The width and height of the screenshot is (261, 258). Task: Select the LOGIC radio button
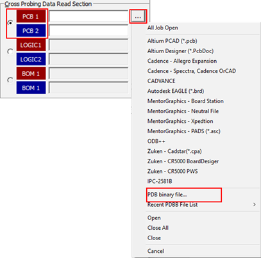(10, 51)
